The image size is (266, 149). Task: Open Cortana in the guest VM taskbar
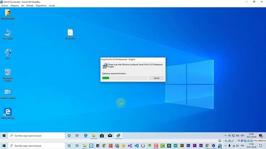[69, 136]
